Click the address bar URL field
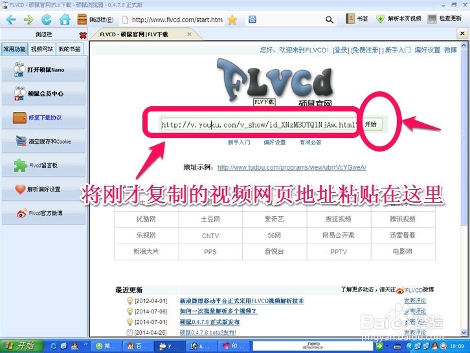Viewport: 470px width, 353px height. pyautogui.click(x=173, y=20)
